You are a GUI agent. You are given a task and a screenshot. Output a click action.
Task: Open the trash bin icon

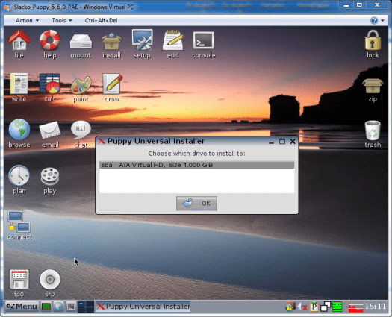coord(373,131)
